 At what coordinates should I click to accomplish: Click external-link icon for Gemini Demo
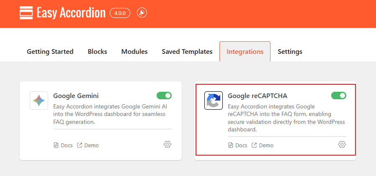[x=80, y=146]
